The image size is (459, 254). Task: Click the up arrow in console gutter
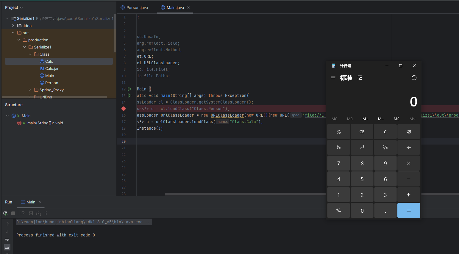[7, 224]
